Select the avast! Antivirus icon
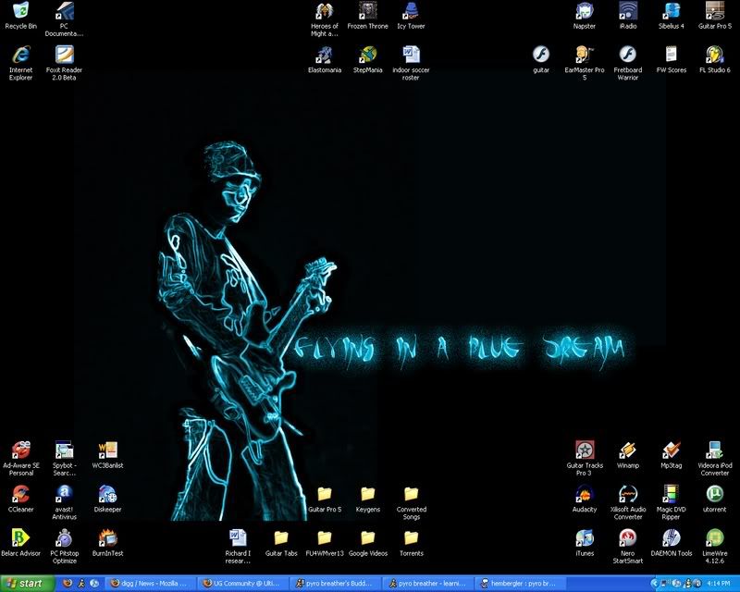The image size is (740, 592). [64, 494]
